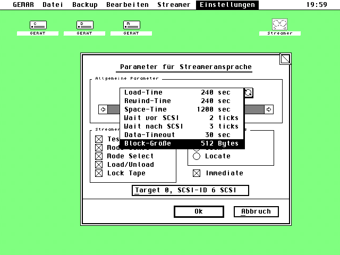Toggle the Mode Select checkbox
This screenshot has width=340, height=255.
coord(99,156)
